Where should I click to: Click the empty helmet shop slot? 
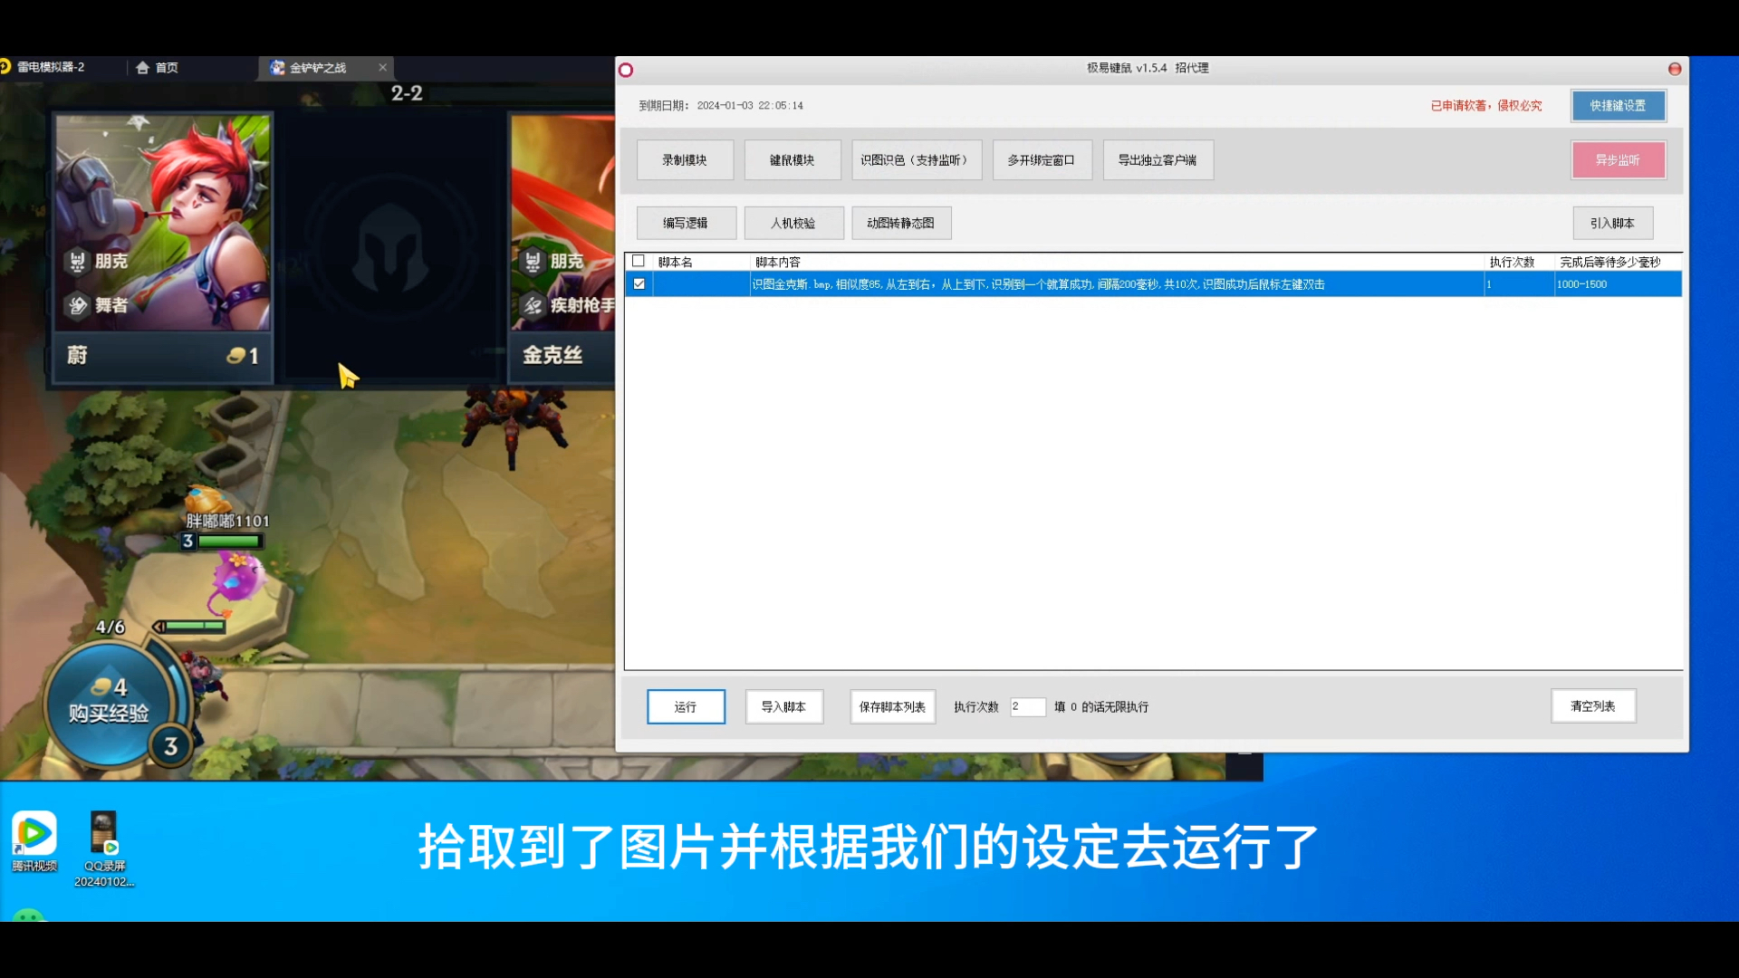click(x=390, y=247)
